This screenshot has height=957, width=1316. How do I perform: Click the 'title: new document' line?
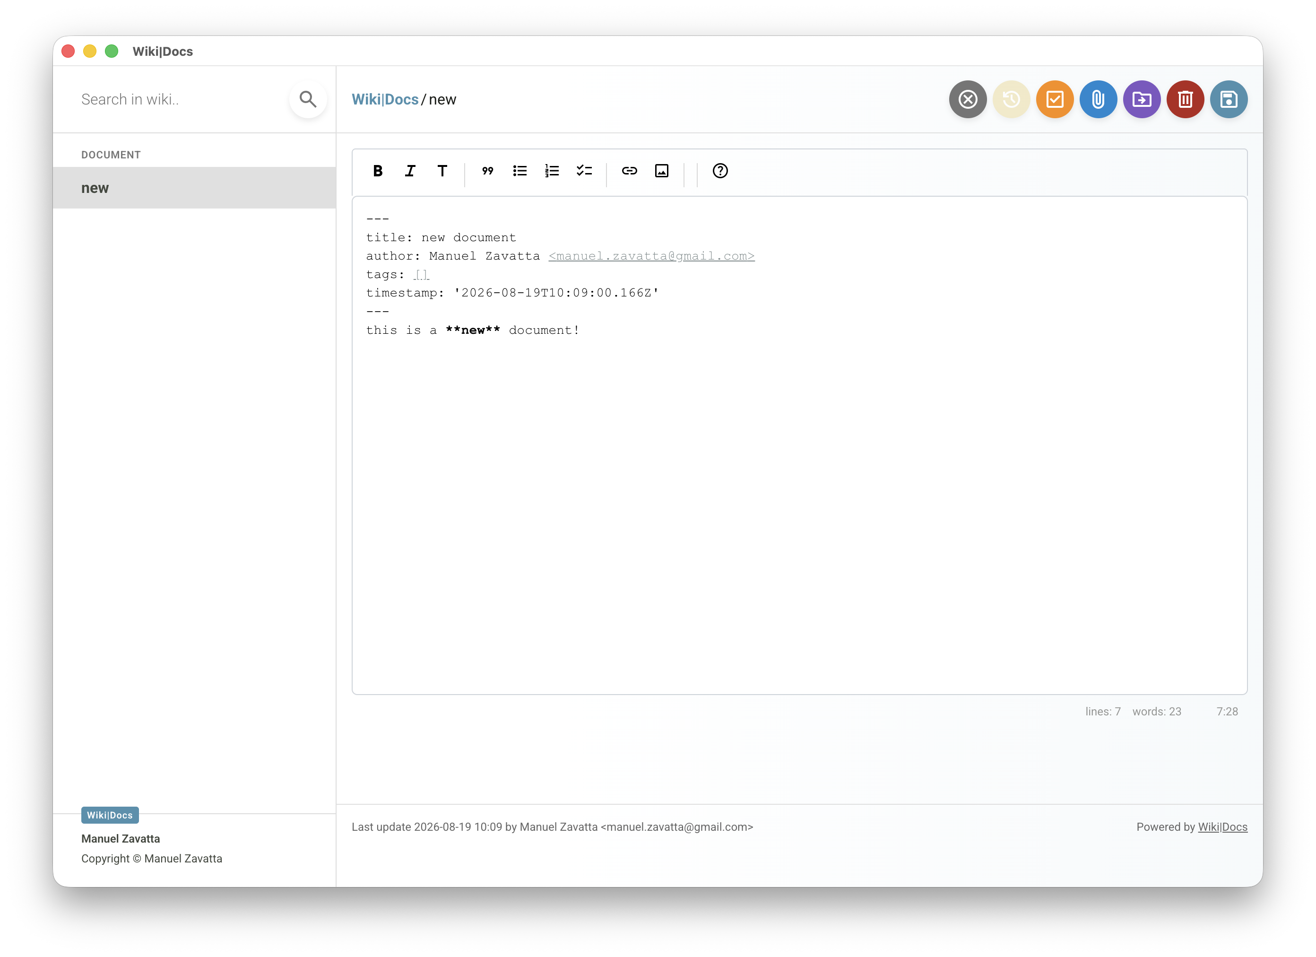tap(441, 237)
